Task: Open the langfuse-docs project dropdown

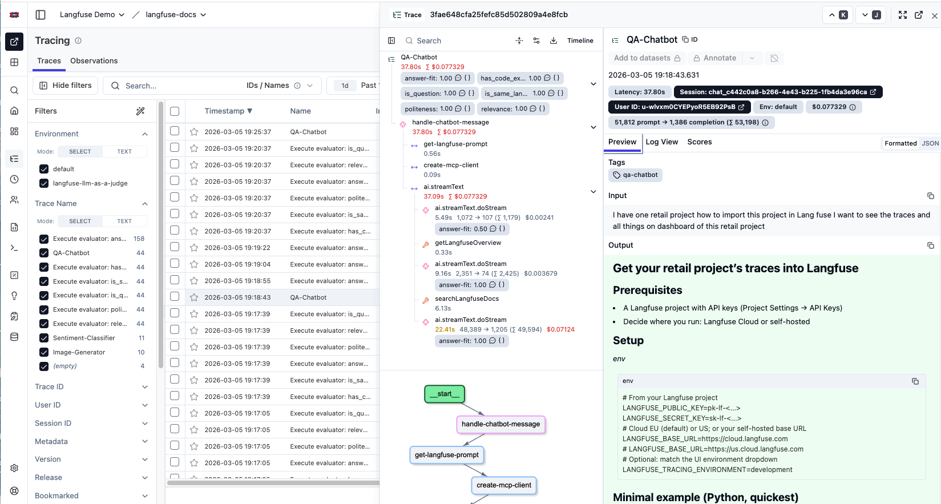Action: [x=175, y=15]
